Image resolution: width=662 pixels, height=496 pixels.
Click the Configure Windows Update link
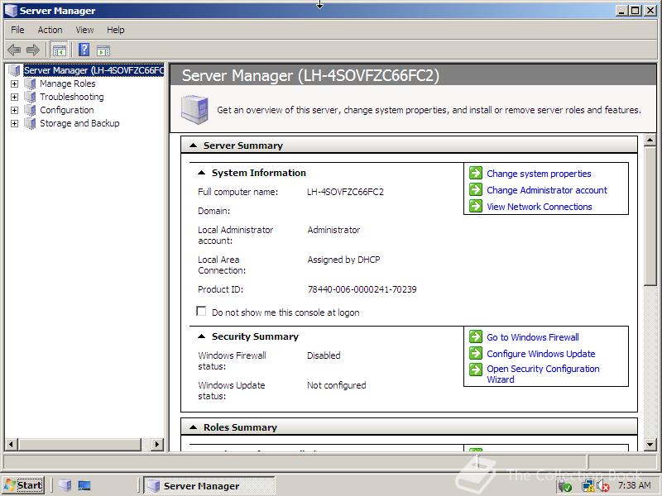tap(541, 354)
